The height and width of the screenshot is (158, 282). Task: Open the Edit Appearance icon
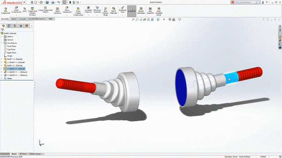(170, 19)
